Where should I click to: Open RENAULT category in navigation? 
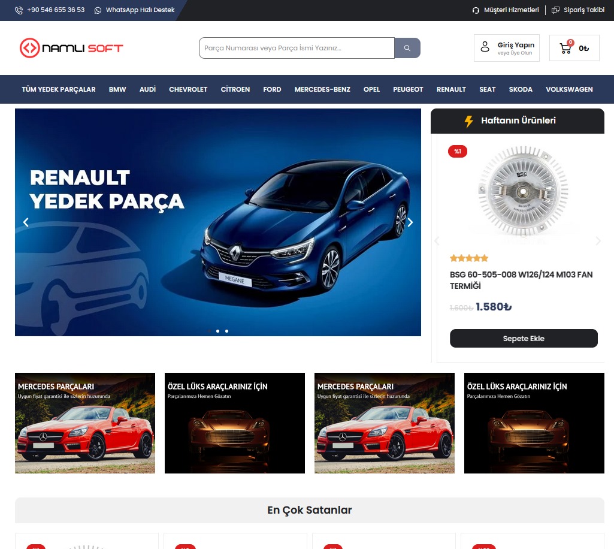[x=451, y=89]
